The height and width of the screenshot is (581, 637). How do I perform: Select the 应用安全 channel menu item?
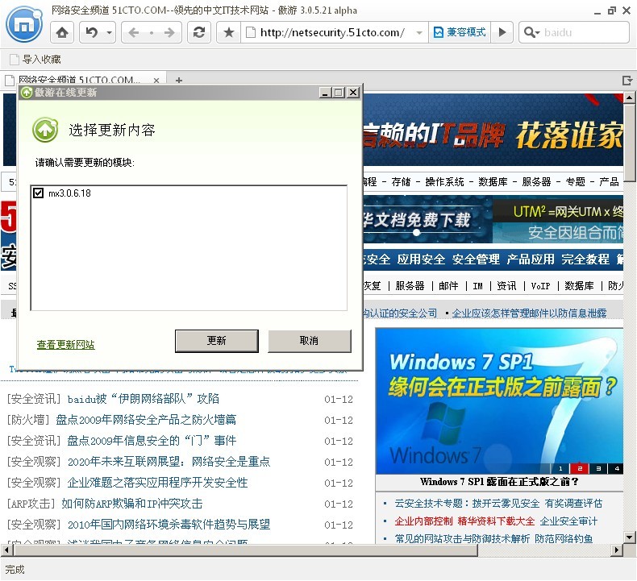click(x=421, y=259)
